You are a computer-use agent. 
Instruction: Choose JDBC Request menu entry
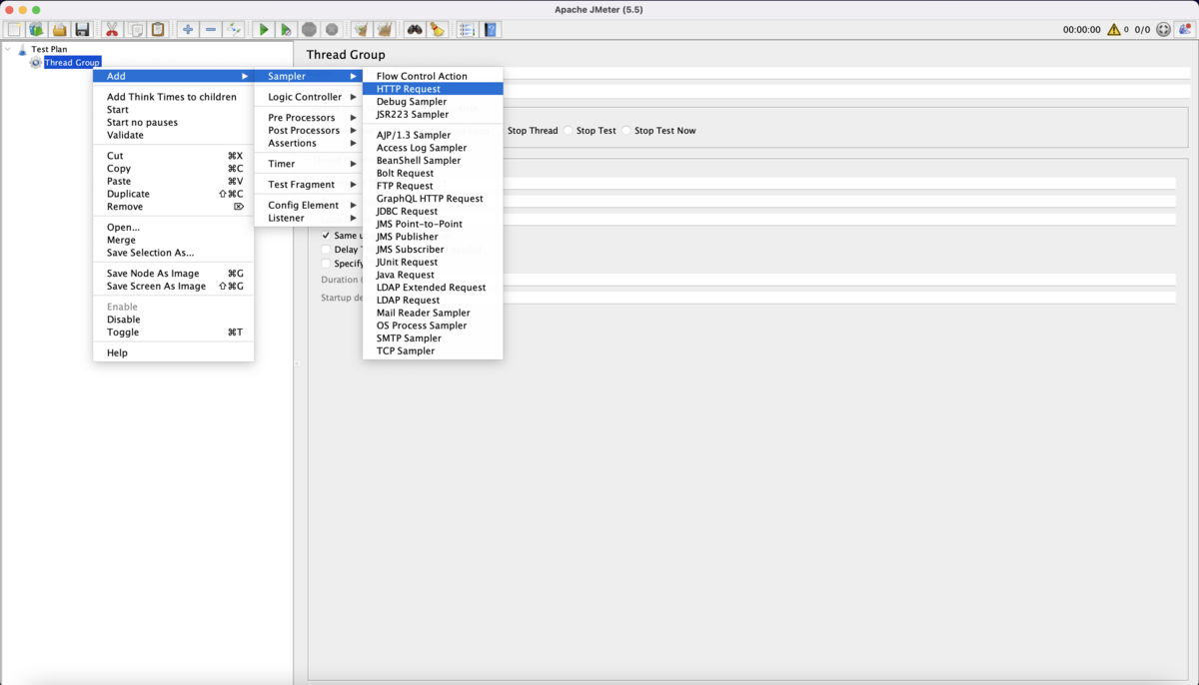click(x=433, y=212)
